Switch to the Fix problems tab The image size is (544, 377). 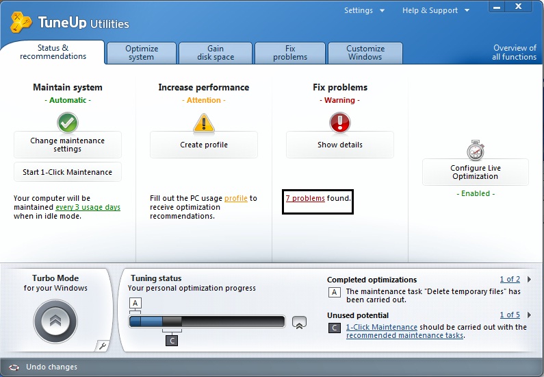[x=290, y=53]
